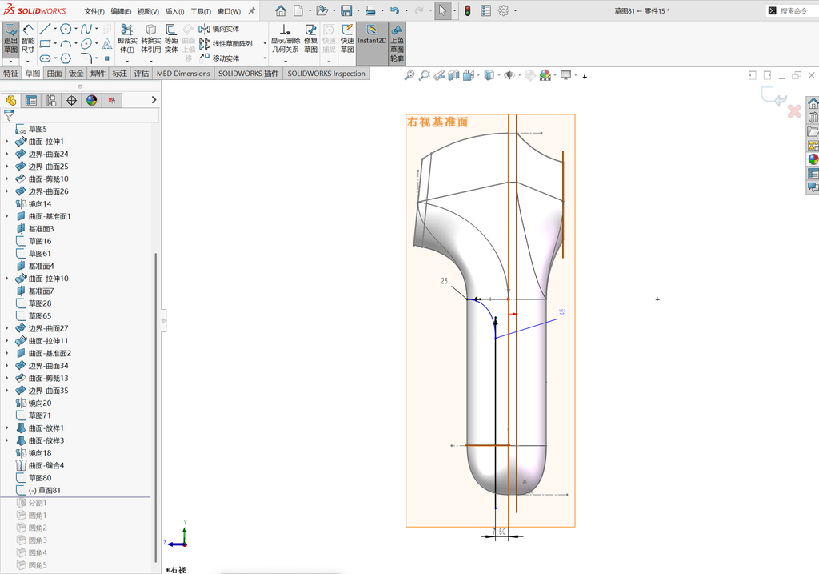
Task: Select the Sketch Fillet tool
Action: [x=86, y=58]
